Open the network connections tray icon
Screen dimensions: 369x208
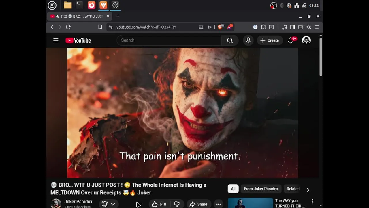click(297, 5)
